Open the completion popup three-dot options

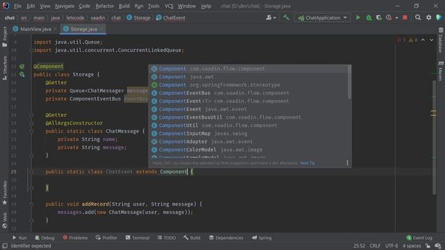347,163
